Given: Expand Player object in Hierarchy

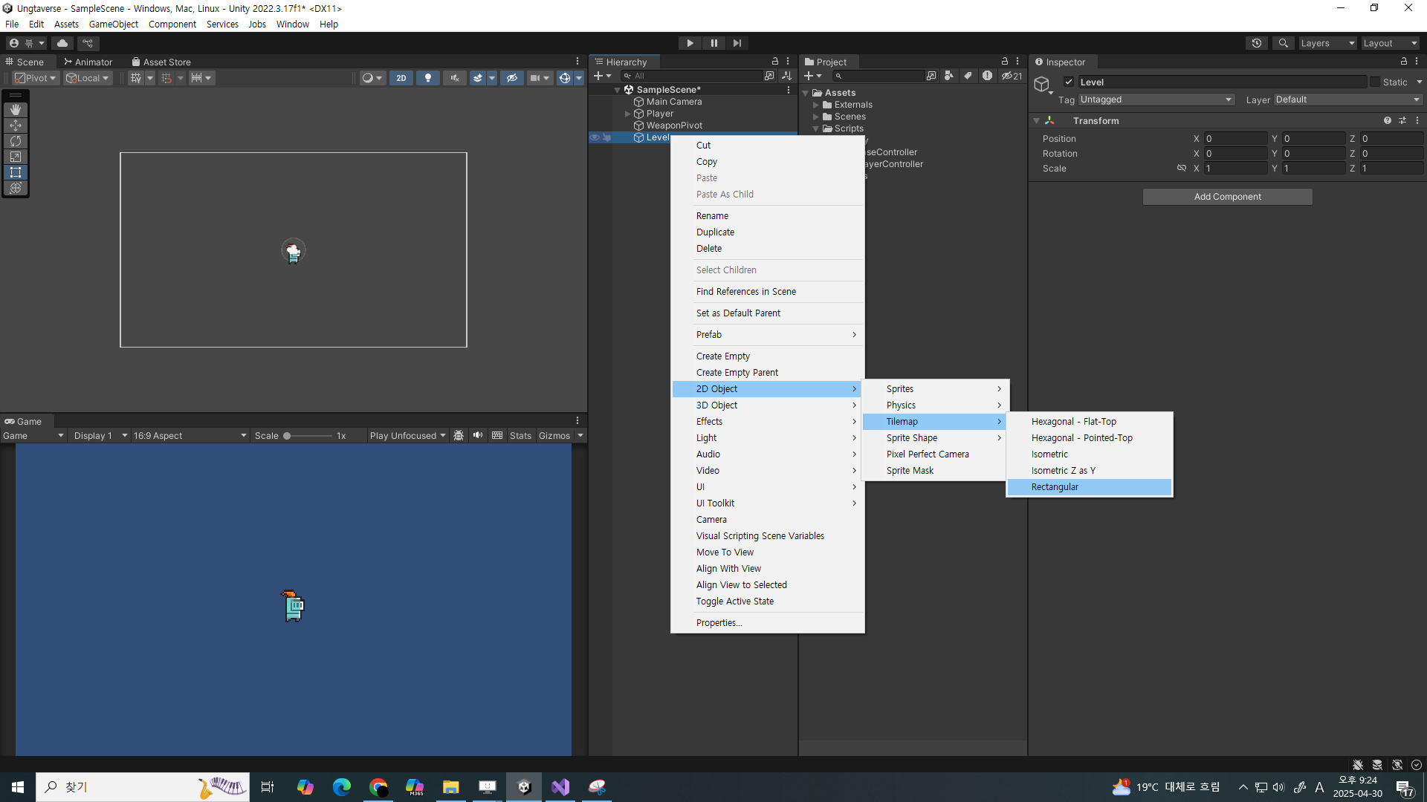Looking at the screenshot, I should (627, 114).
